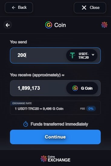Screen dimensions: 111x166
Task: Click the Coins Exchange footer logo icon
Action: click(44, 158)
